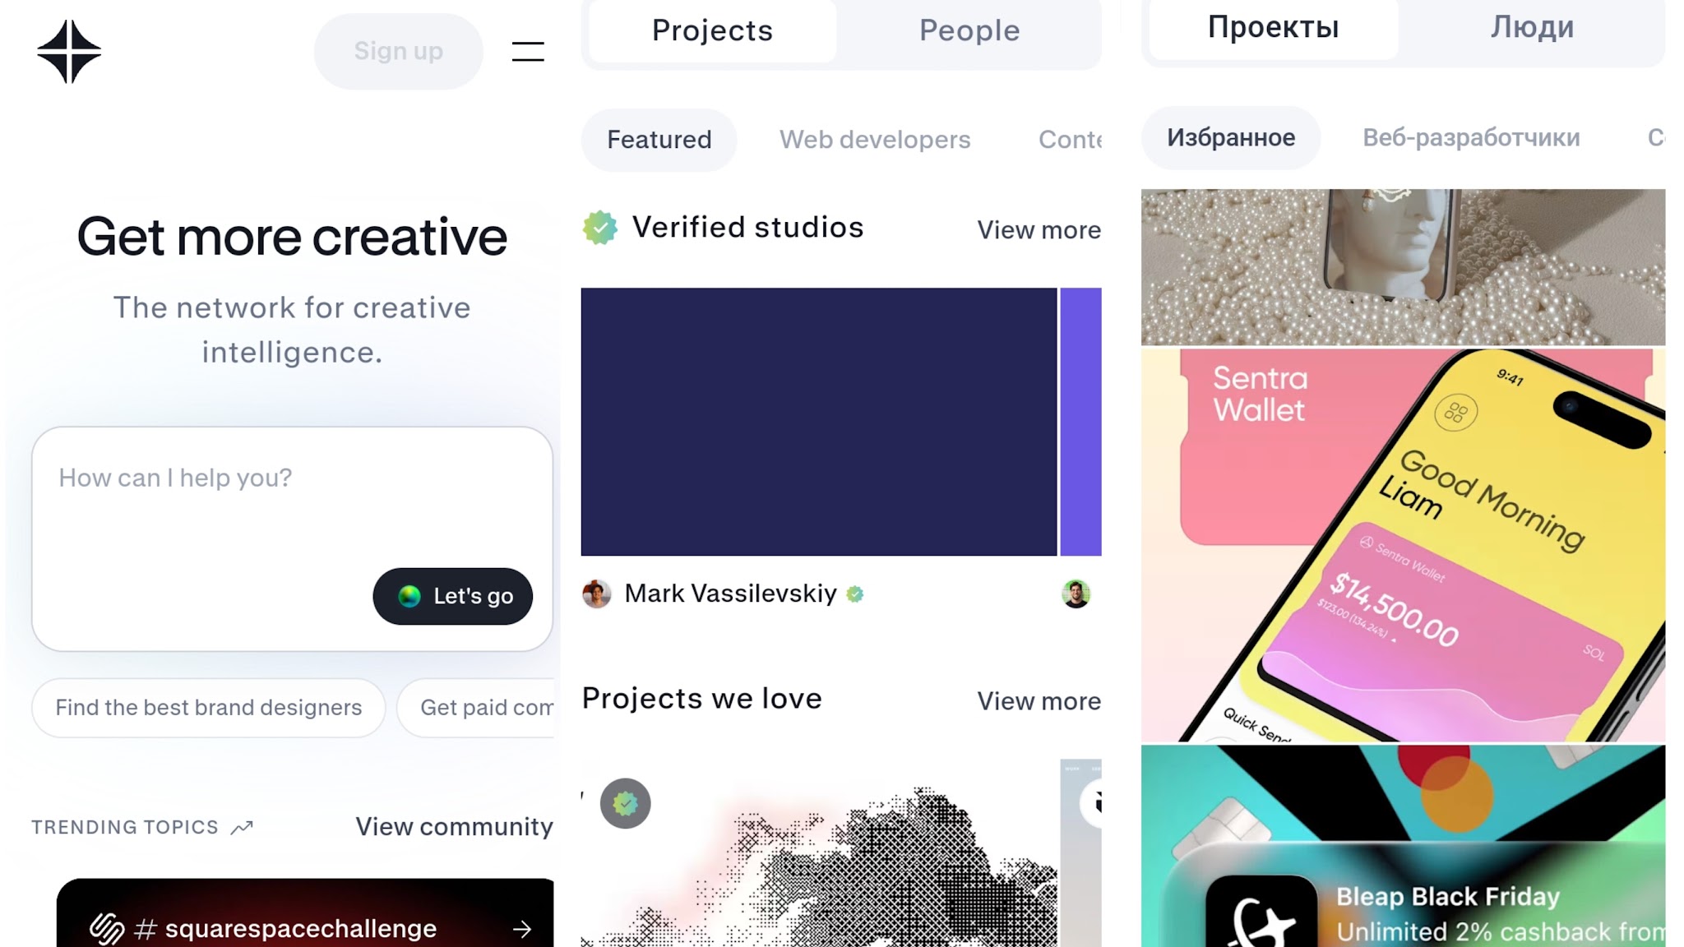The image size is (1684, 947).
Task: Open the Bleap Black Friday project card
Action: (1403, 847)
